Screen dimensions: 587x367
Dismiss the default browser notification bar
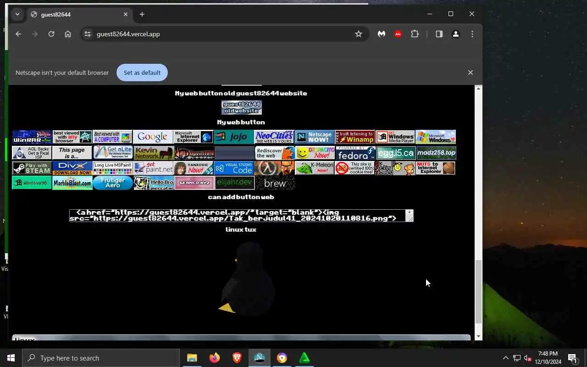click(x=470, y=72)
